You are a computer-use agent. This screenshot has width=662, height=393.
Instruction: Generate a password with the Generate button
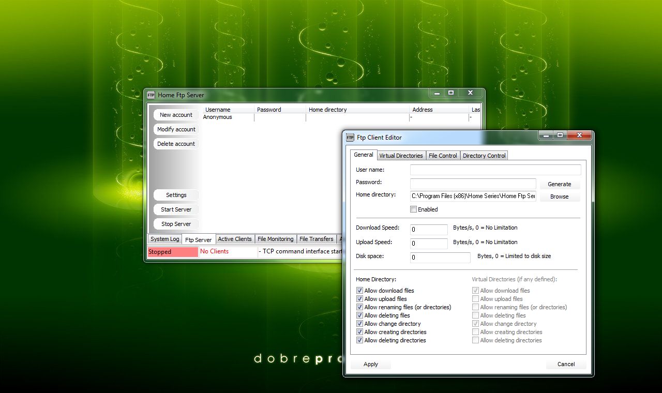(x=560, y=184)
